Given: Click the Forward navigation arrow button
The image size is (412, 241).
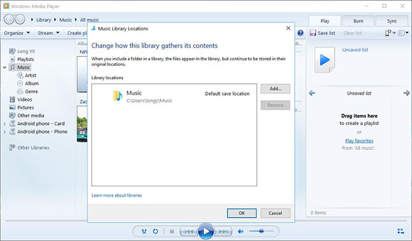Looking at the screenshot, I should point(20,20).
